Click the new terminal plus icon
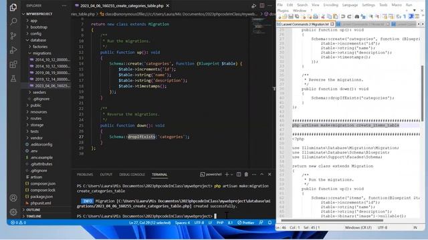 pos(227,175)
